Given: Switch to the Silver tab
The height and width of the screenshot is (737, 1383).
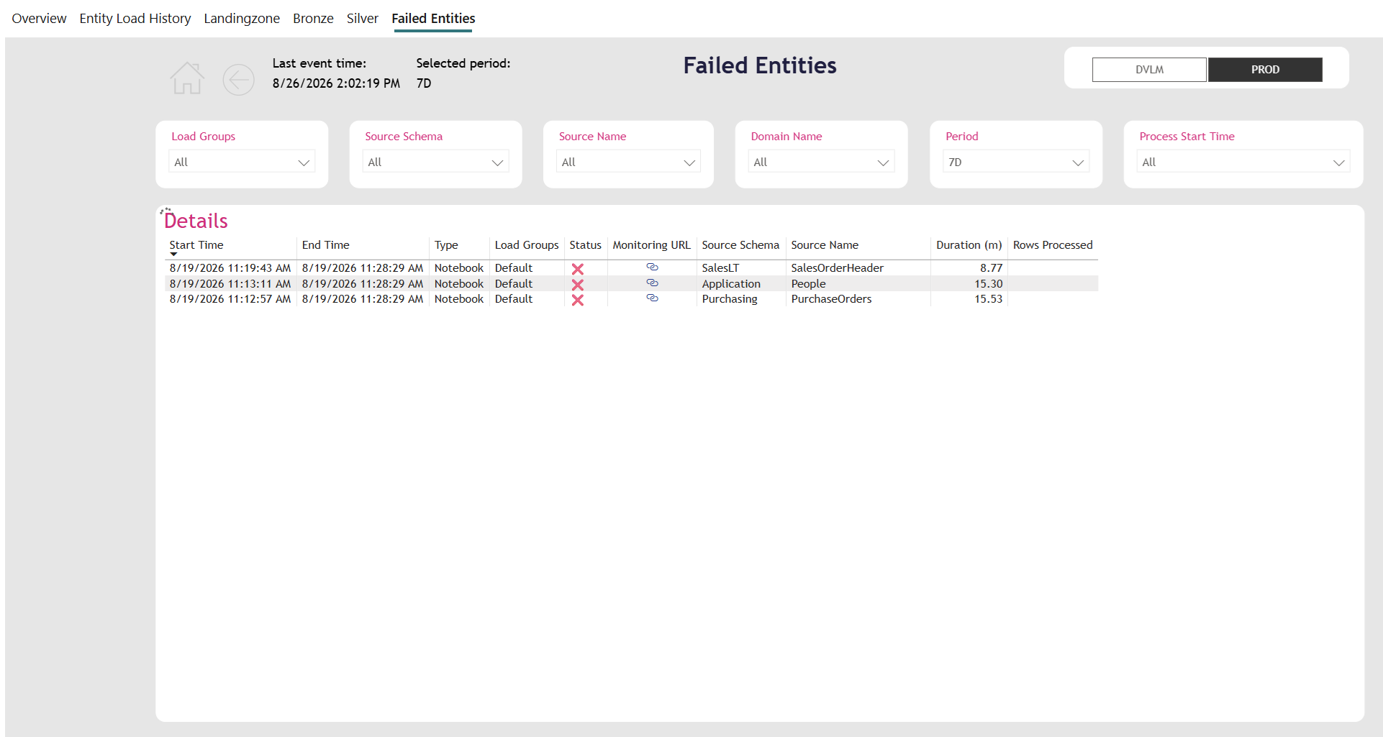Looking at the screenshot, I should (x=363, y=19).
